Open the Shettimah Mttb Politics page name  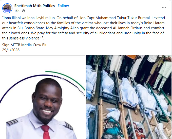pyautogui.click(x=34, y=6)
